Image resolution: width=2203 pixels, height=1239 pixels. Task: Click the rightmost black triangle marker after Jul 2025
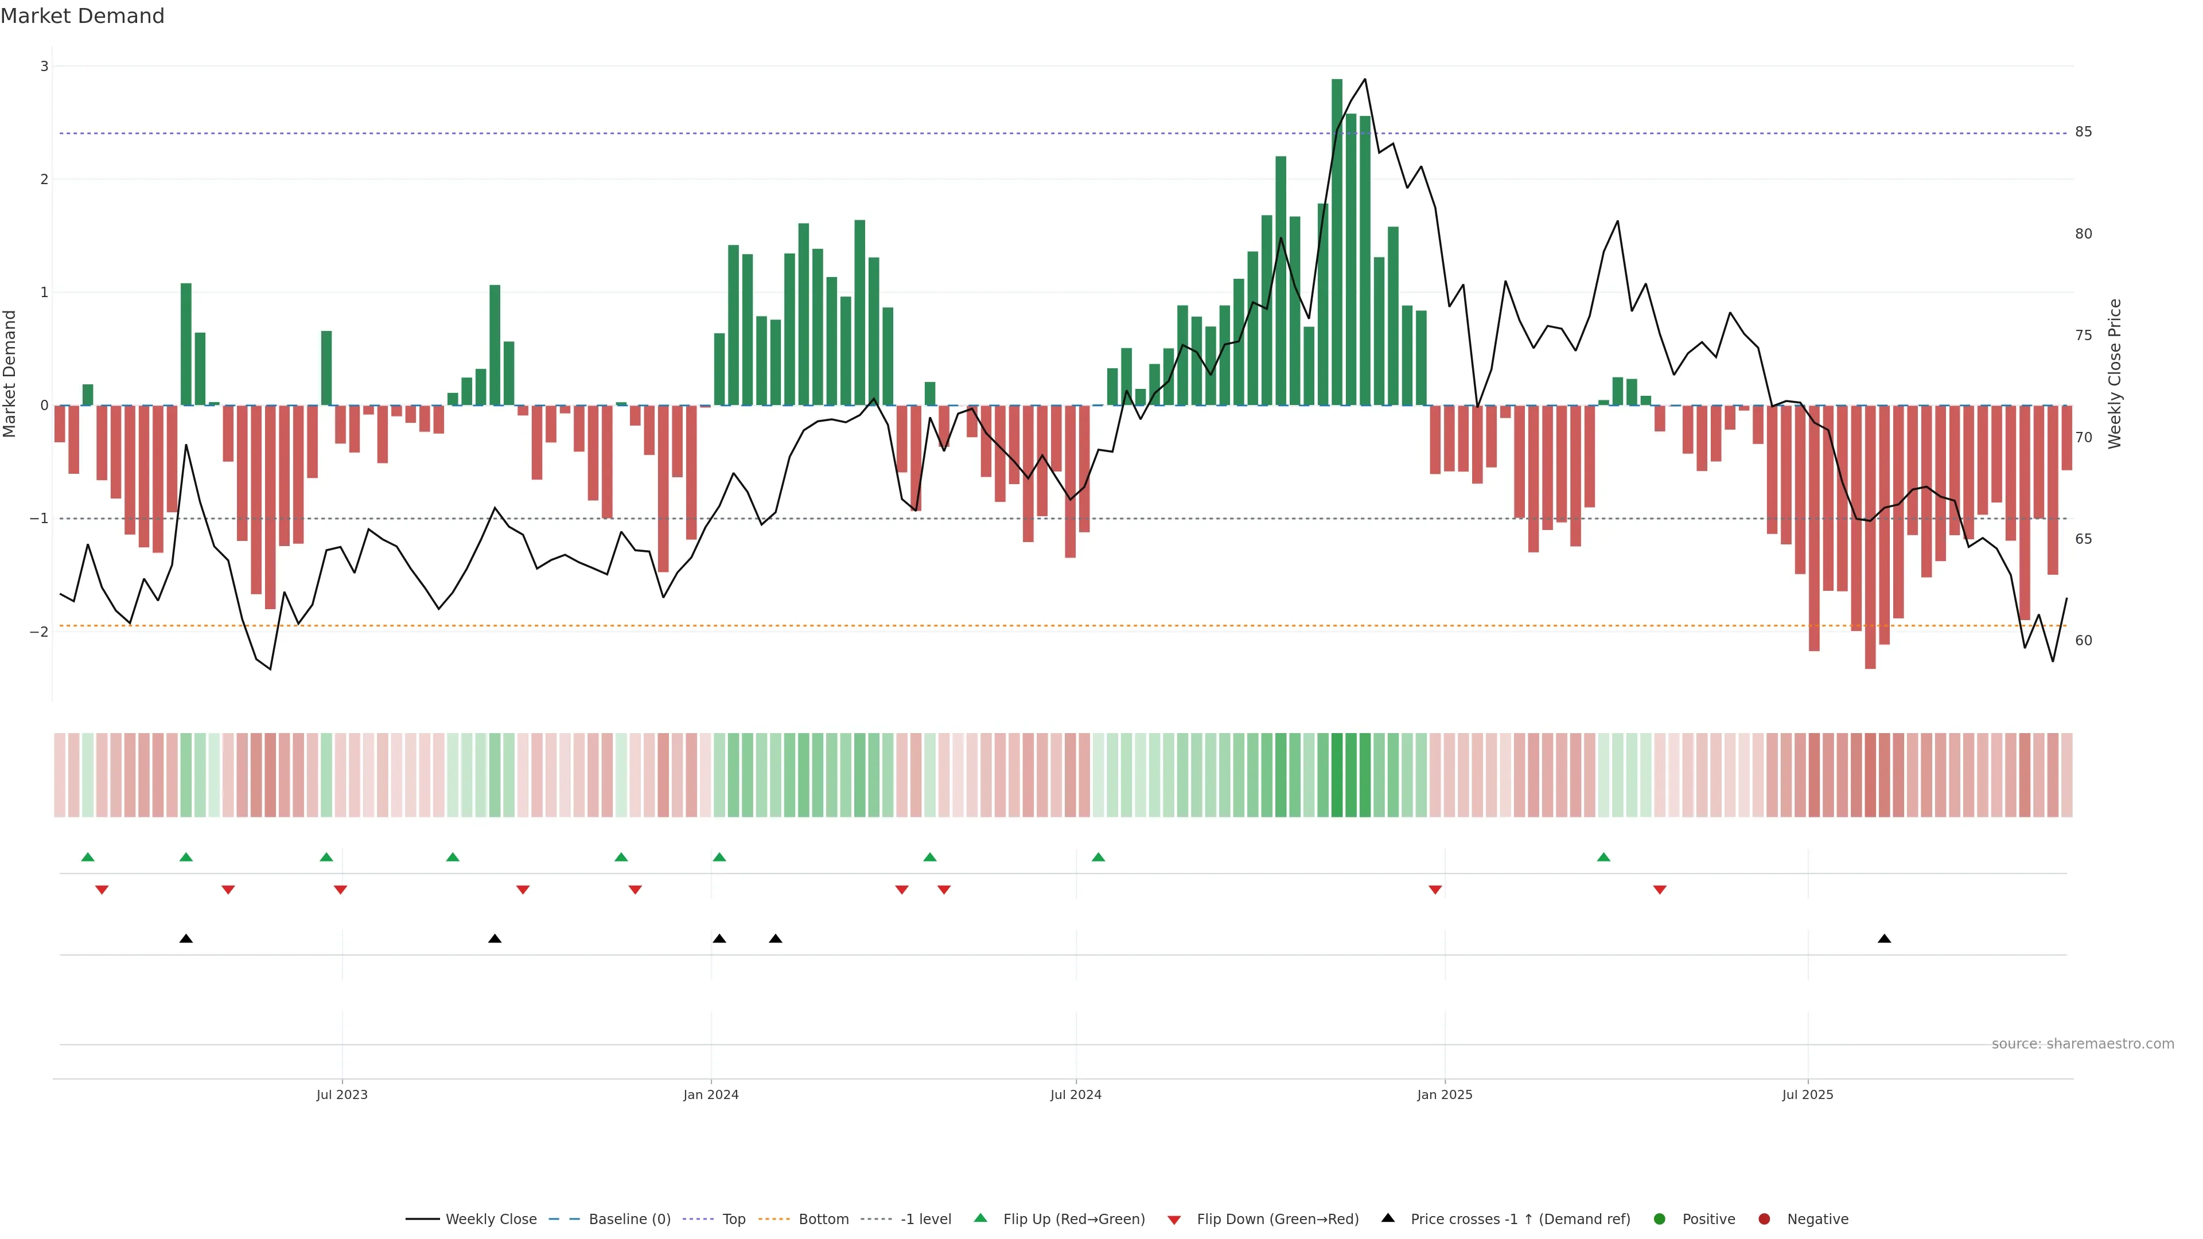[x=1884, y=939]
